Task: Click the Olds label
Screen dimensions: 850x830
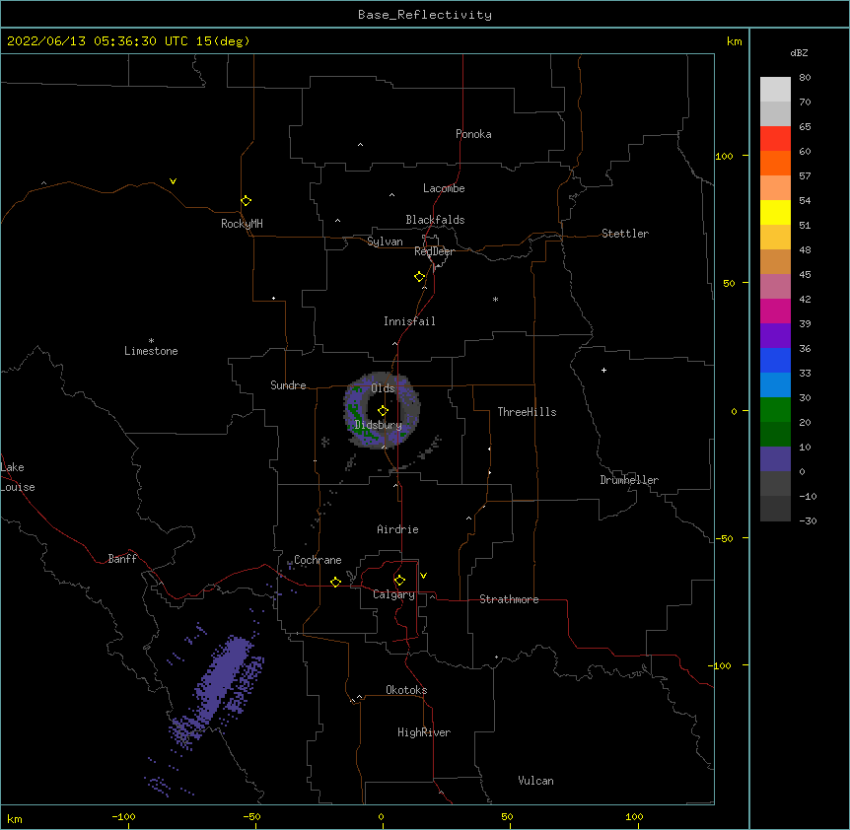Action: tap(383, 388)
